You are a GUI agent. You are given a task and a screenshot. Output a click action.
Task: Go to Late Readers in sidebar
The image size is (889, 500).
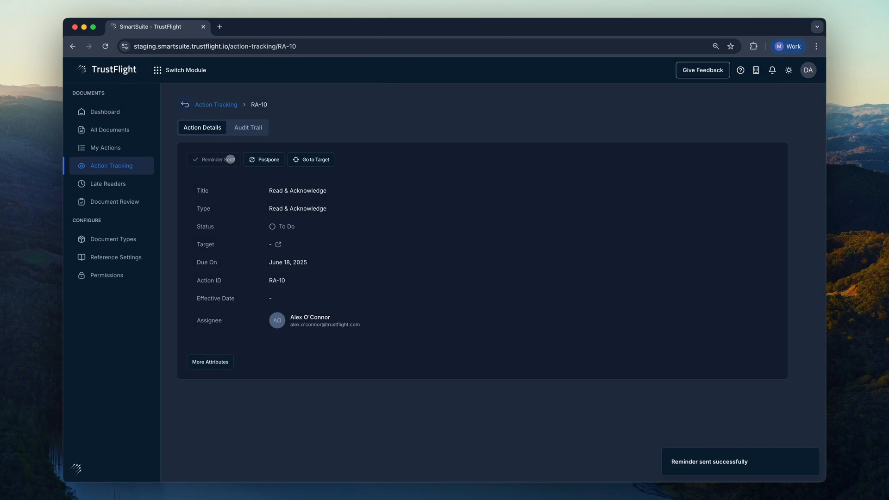[x=108, y=184]
